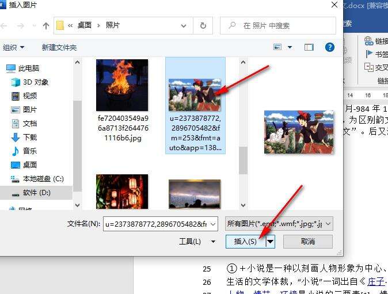Click 交叉引用 icon in Word ribbon
388x294 pixels.
coord(368,67)
